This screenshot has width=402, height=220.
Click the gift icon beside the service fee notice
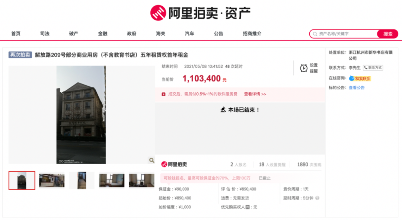163,94
